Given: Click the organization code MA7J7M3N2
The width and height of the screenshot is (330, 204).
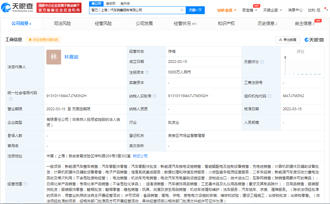Looking at the screenshot, I should tap(294, 96).
